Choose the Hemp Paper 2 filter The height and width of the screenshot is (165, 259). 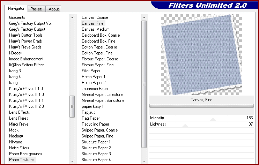click(94, 83)
